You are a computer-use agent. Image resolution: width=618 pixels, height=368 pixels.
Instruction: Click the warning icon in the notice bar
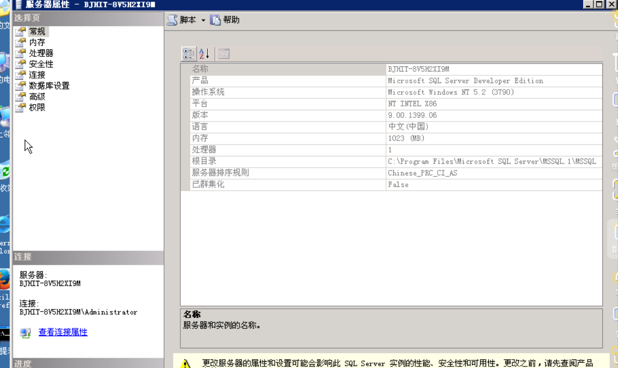pyautogui.click(x=186, y=363)
